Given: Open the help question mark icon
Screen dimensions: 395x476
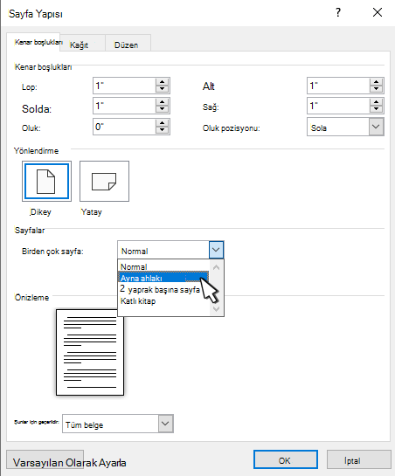Looking at the screenshot, I should click(338, 13).
